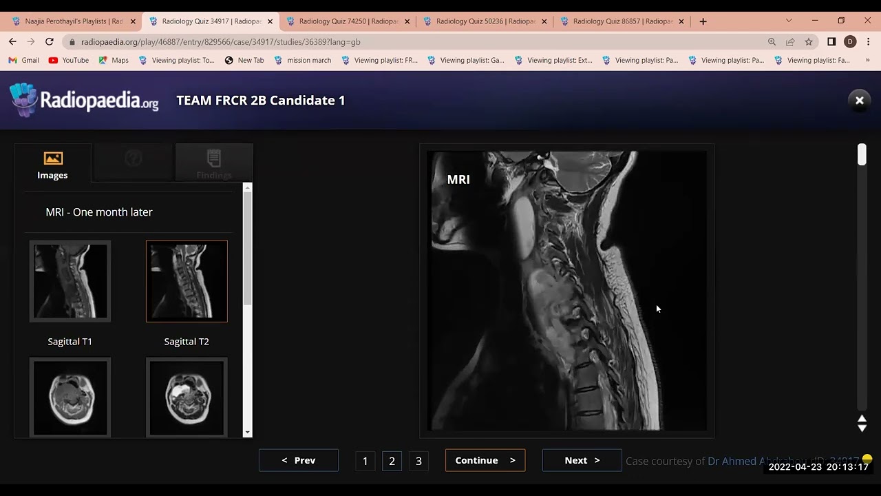Step to next slice with down arrow
The width and height of the screenshot is (881, 496).
click(x=862, y=428)
